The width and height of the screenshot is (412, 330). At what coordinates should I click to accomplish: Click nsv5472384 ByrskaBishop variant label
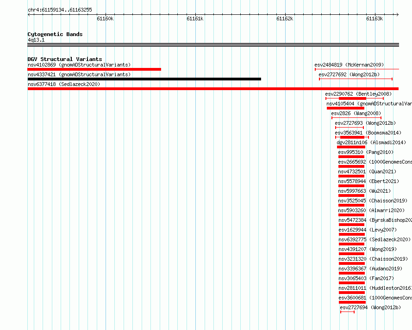click(x=375, y=220)
